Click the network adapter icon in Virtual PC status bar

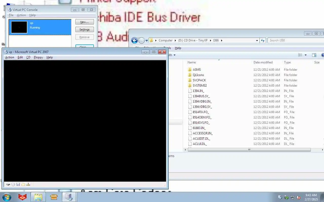click(x=28, y=184)
